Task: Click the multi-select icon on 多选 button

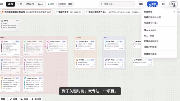Action: pyautogui.click(x=22, y=99)
